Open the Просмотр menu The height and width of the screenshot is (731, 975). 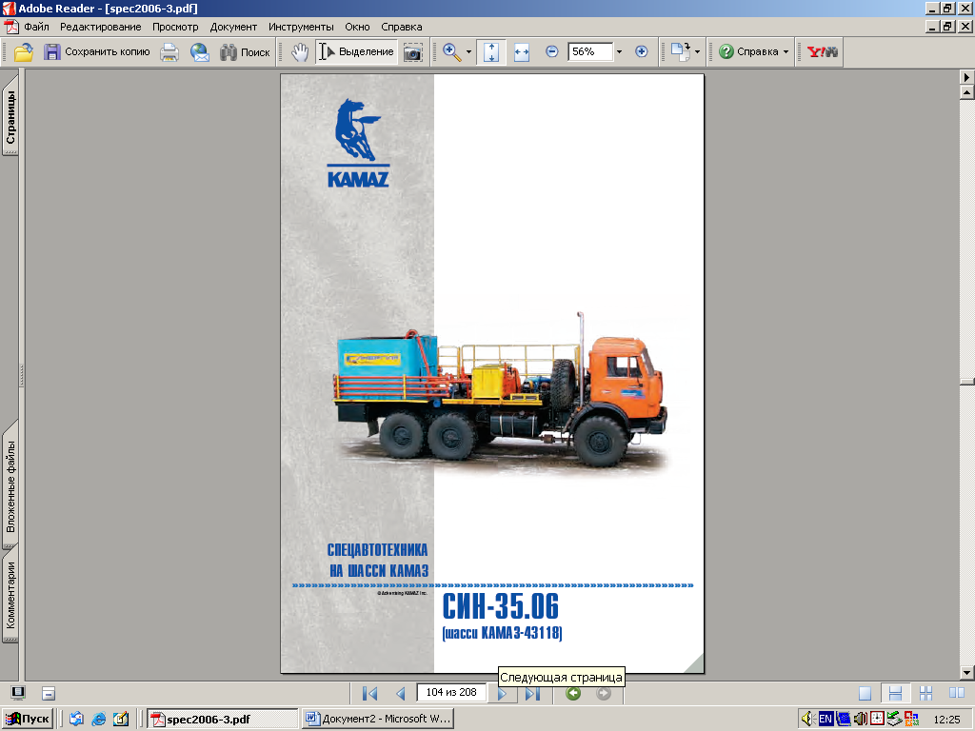175,27
